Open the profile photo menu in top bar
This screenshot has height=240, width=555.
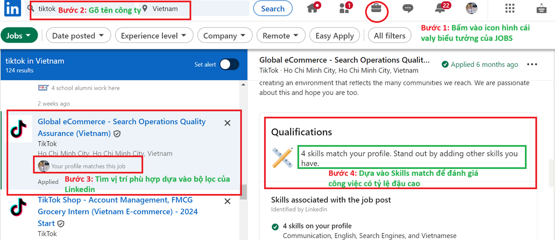[x=471, y=8]
